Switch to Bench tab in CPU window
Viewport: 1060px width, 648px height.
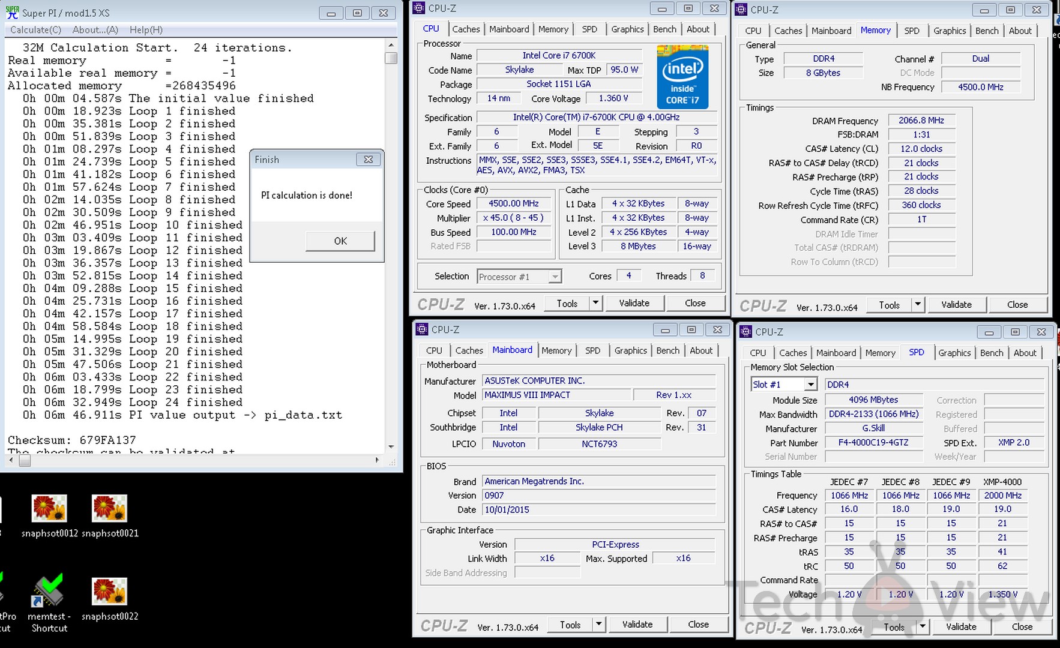pyautogui.click(x=664, y=29)
